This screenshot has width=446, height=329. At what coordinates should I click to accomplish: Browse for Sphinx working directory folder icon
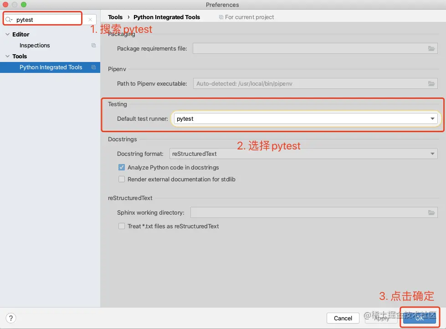431,212
